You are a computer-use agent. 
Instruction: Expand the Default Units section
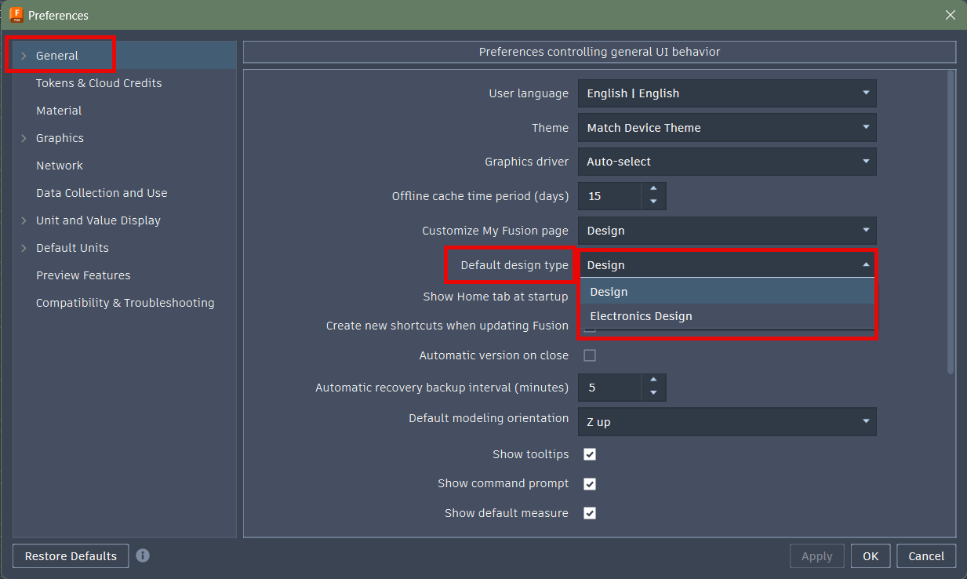pyautogui.click(x=24, y=247)
